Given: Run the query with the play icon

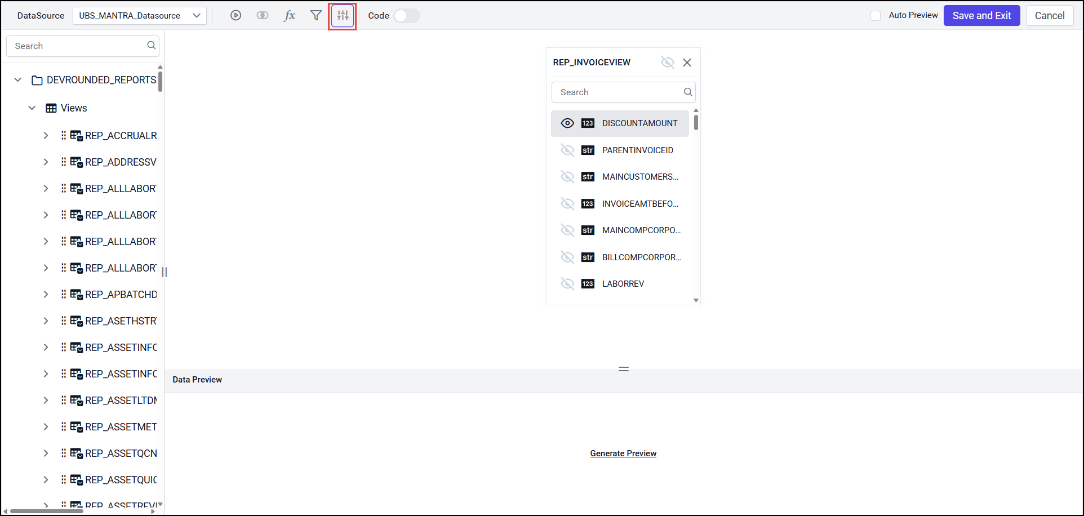Looking at the screenshot, I should point(236,16).
